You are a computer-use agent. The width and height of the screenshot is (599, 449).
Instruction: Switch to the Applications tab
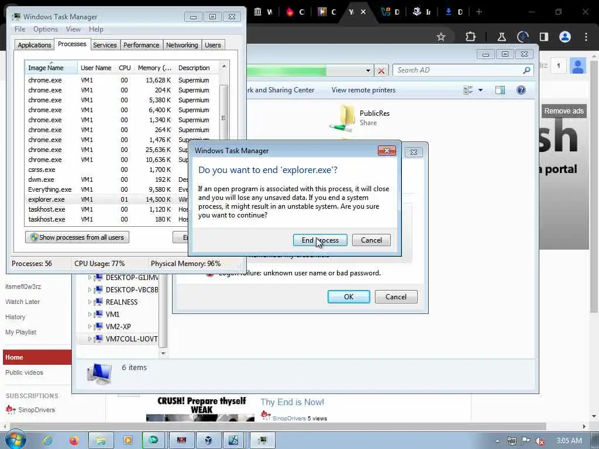(x=35, y=45)
